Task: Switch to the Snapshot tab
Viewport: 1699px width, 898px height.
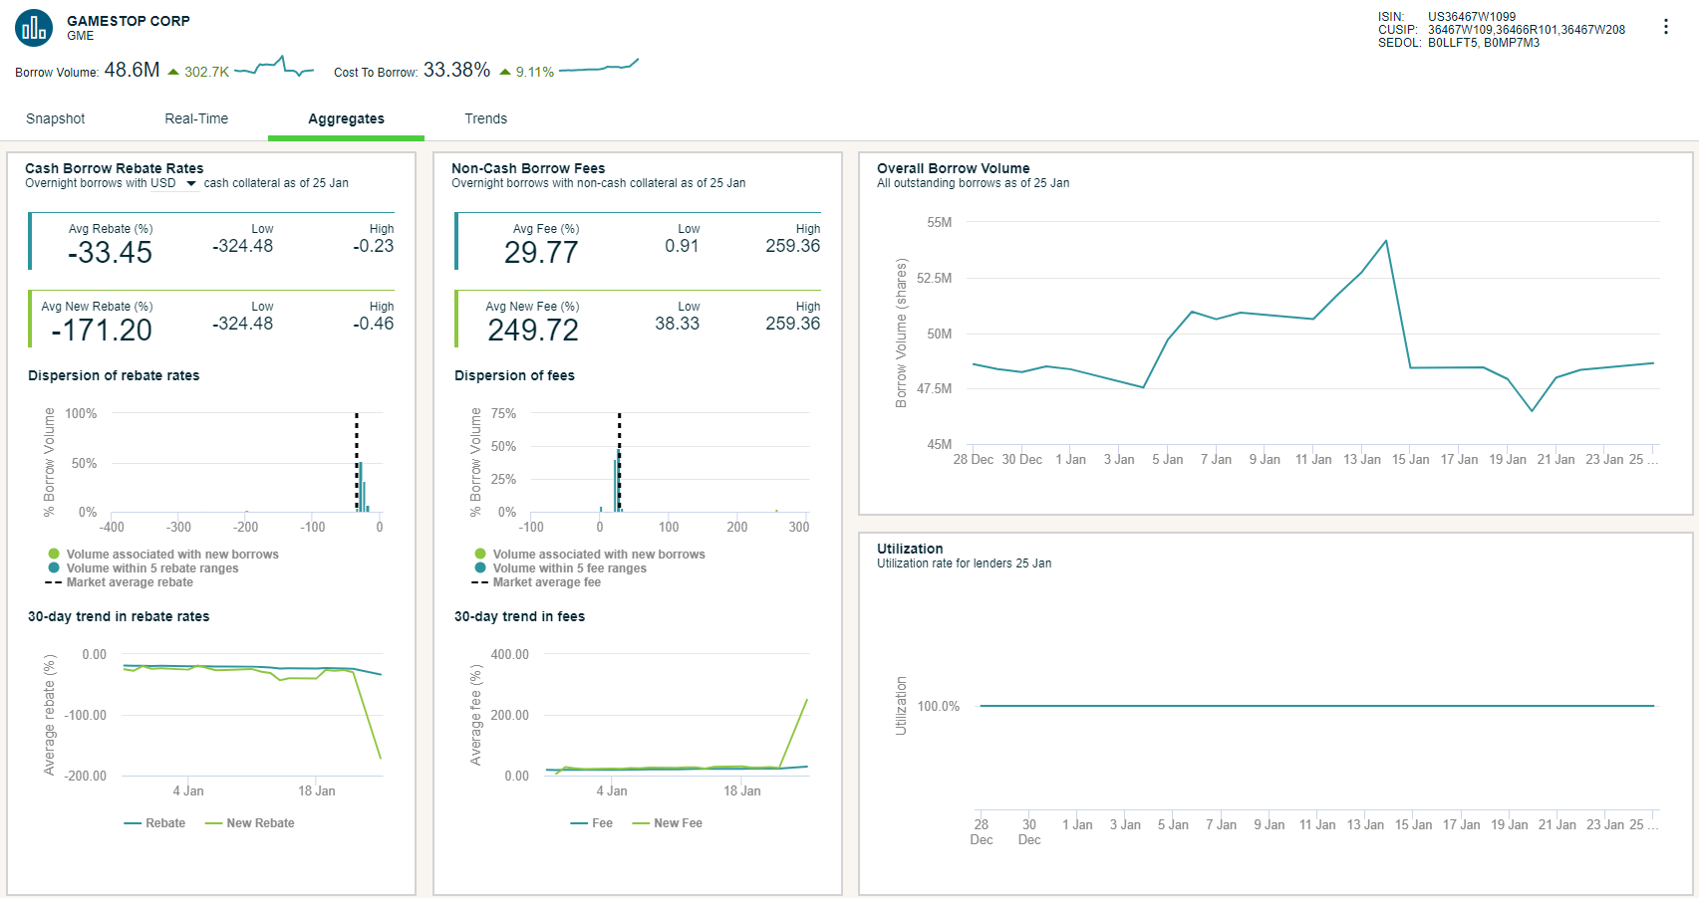Action: tap(56, 118)
